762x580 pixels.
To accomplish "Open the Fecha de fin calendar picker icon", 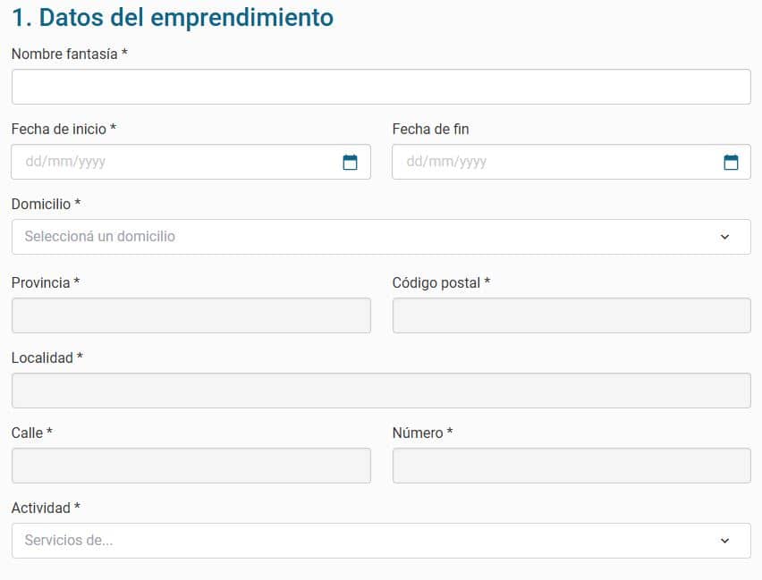I will 731,162.
